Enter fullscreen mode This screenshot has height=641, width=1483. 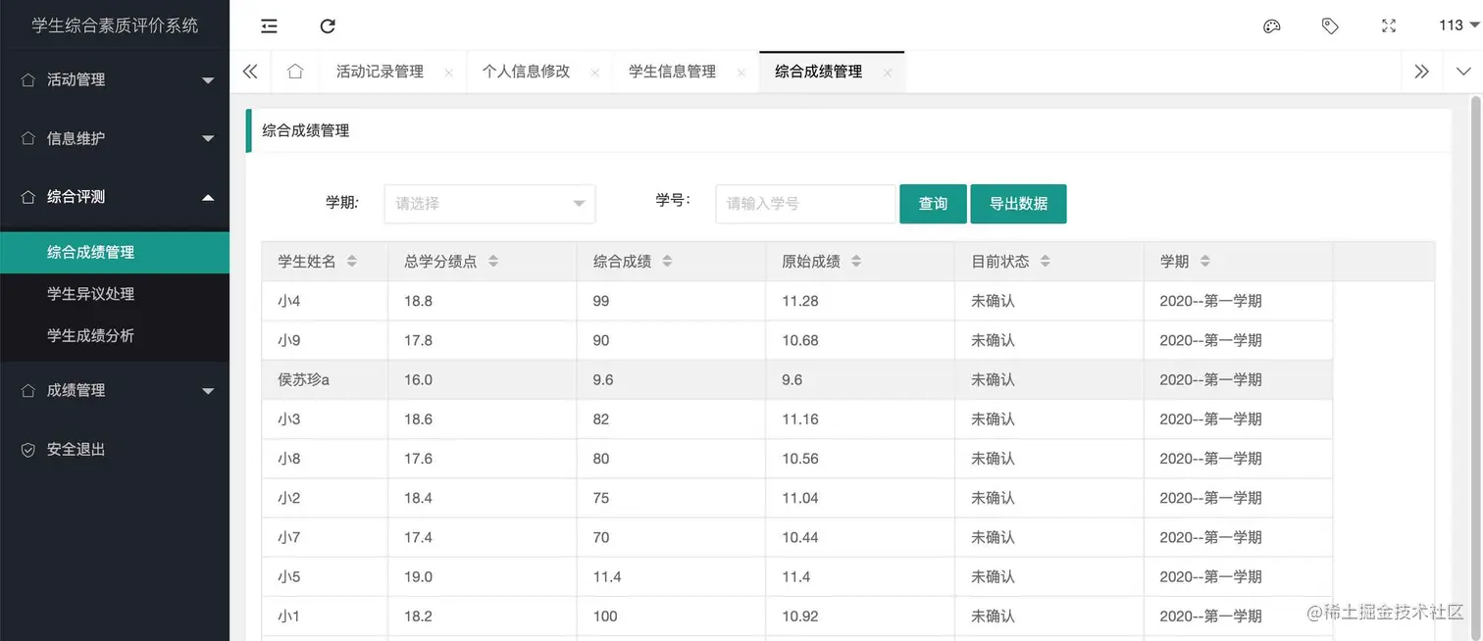tap(1388, 26)
